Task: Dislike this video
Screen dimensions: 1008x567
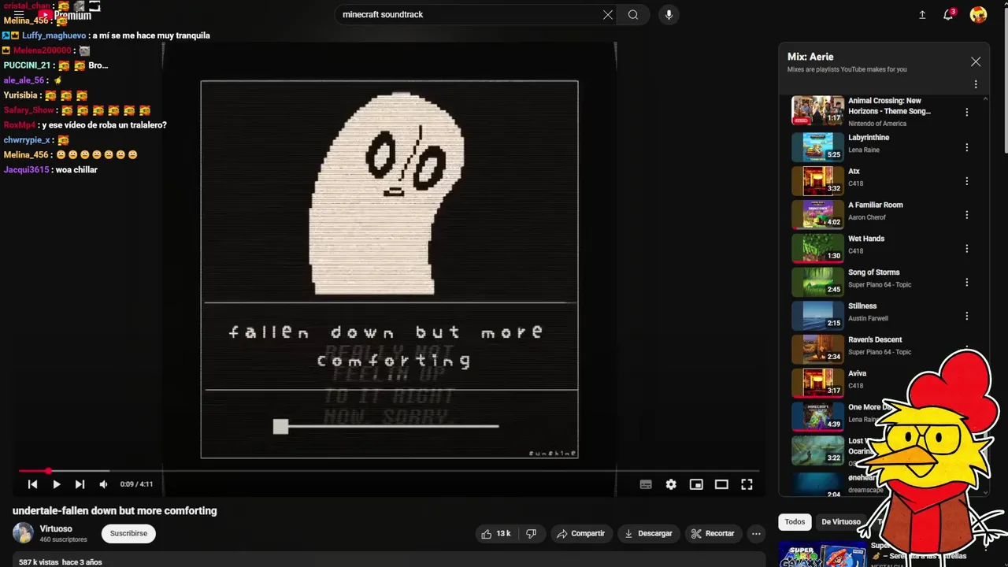Action: (x=531, y=533)
